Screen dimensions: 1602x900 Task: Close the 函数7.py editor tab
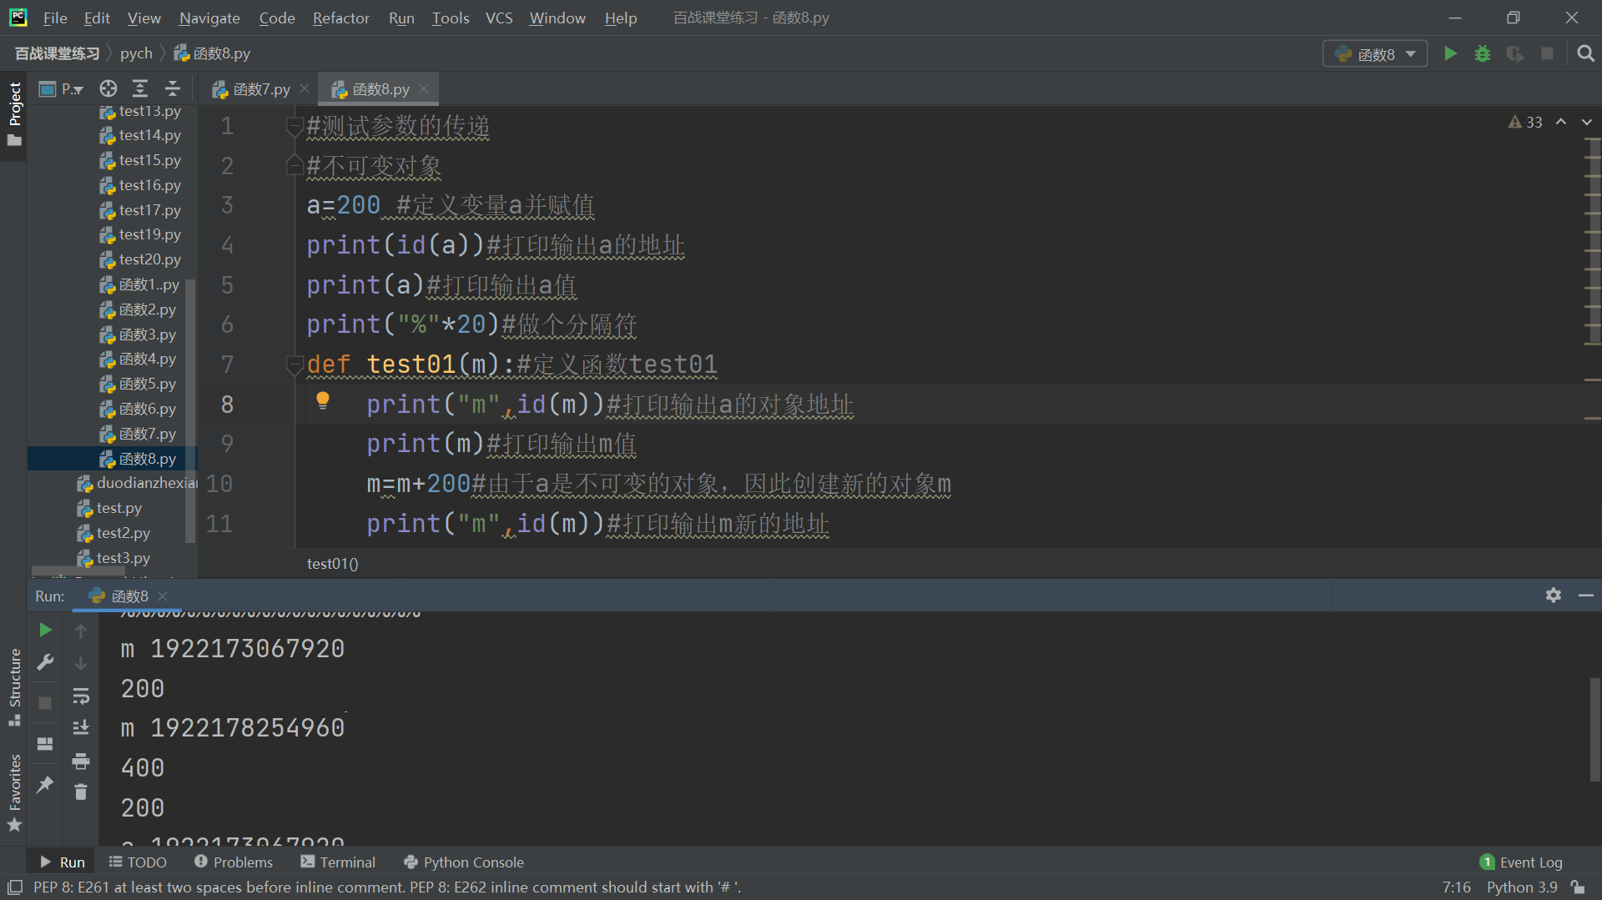tap(305, 88)
